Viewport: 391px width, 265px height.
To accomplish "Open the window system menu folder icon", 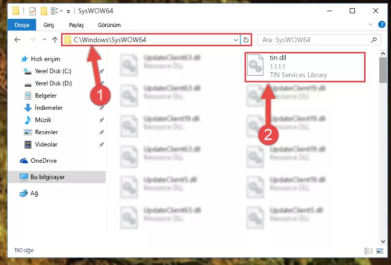I will point(16,11).
